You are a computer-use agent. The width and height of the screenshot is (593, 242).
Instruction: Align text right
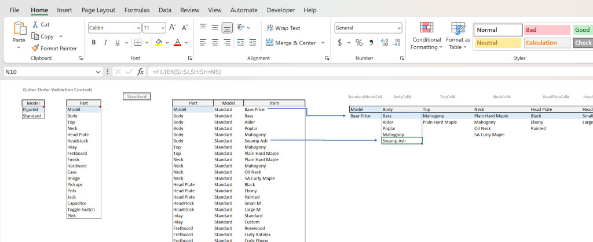(x=227, y=43)
